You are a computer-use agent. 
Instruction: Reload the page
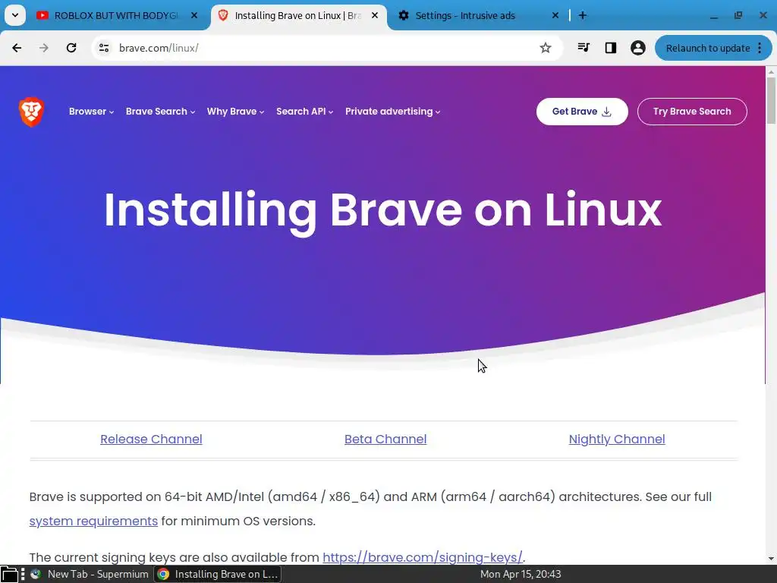coord(71,48)
